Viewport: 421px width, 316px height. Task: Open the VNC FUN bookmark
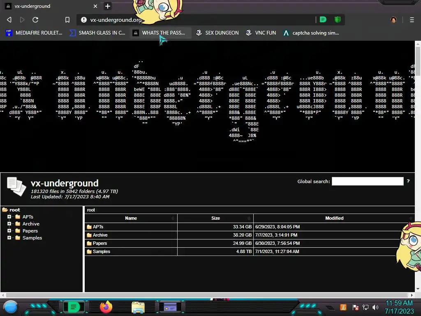pos(261,33)
